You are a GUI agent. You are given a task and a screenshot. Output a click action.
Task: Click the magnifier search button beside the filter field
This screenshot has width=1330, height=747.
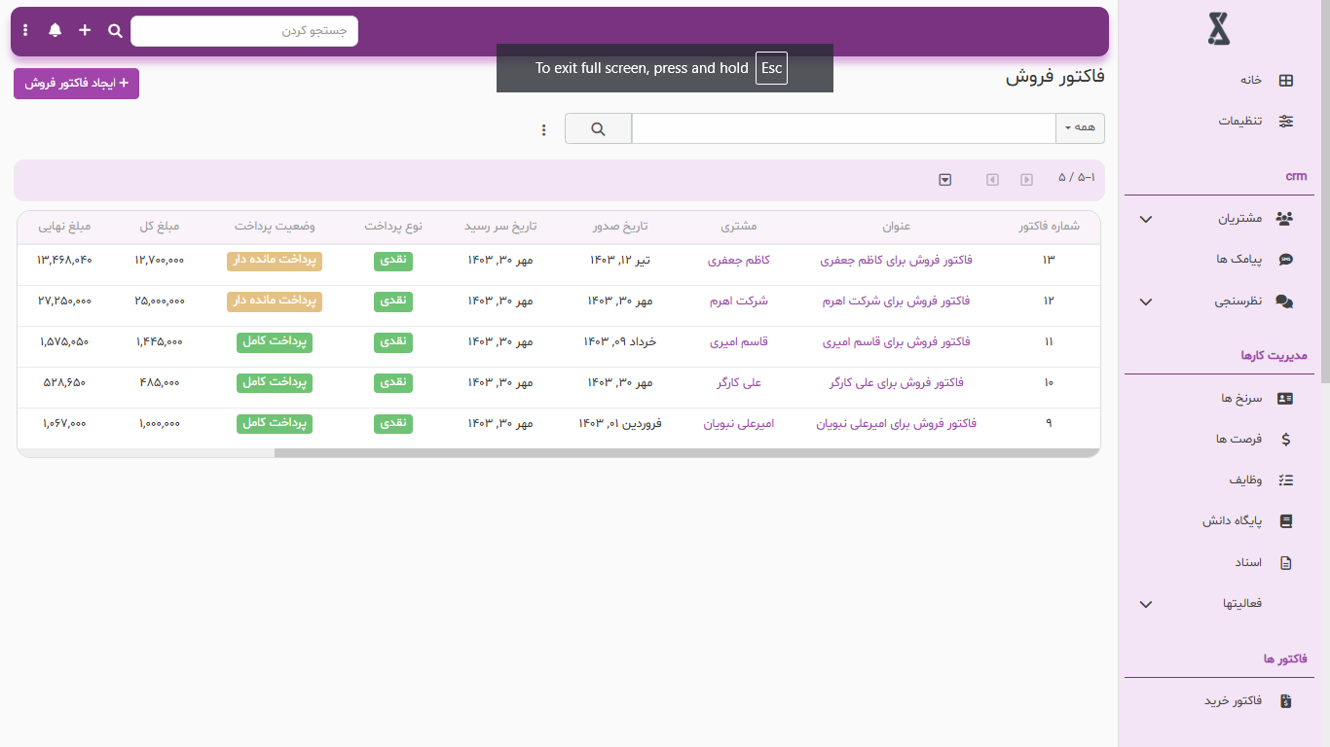pyautogui.click(x=598, y=128)
